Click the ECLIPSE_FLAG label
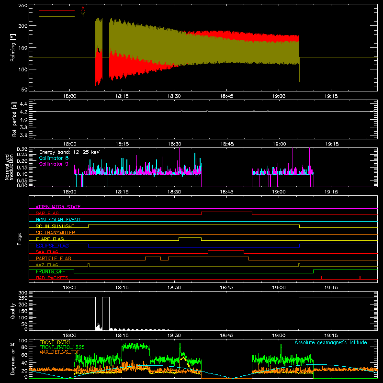 coord(52,246)
